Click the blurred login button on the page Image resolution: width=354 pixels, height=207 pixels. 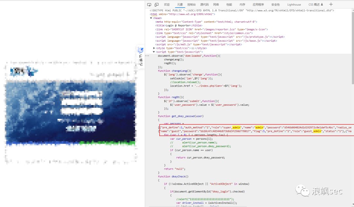(x=81, y=129)
